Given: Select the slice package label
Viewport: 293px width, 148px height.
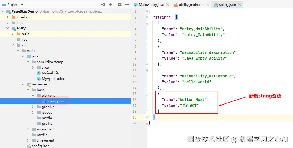Looking at the screenshot, I should tap(45, 67).
